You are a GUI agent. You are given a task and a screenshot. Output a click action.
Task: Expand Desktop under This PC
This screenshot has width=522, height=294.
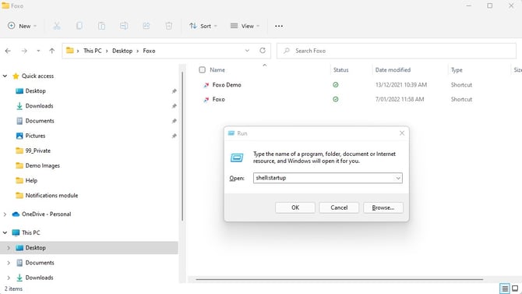pos(9,248)
